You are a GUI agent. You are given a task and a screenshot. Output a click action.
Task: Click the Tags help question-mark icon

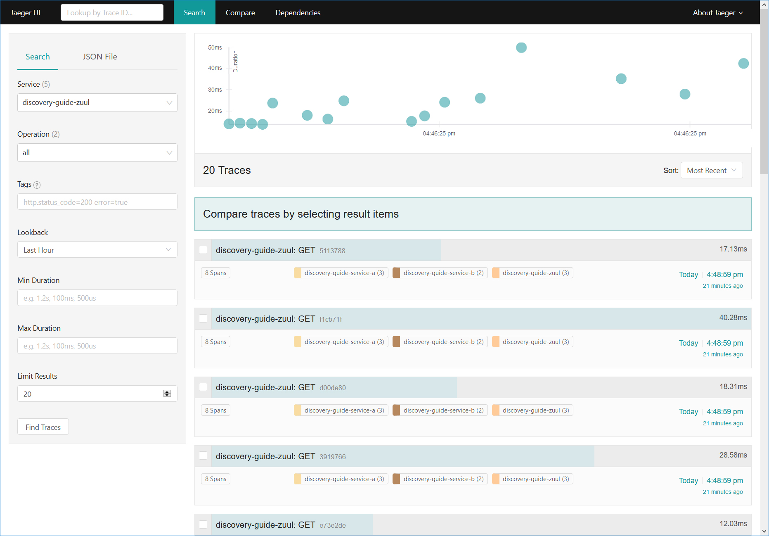click(37, 185)
